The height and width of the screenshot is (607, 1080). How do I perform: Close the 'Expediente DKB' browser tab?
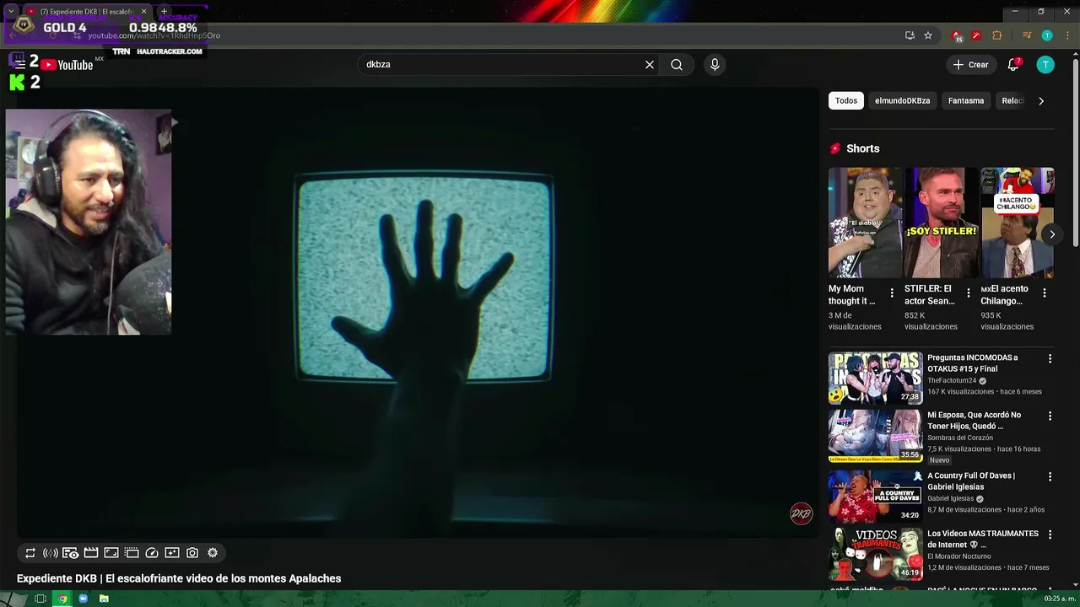[143, 12]
